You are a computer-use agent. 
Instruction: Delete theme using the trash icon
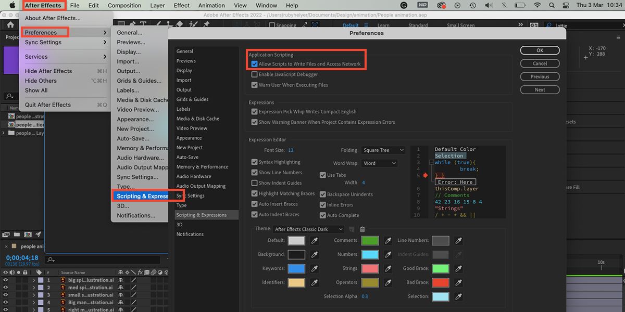coord(362,229)
